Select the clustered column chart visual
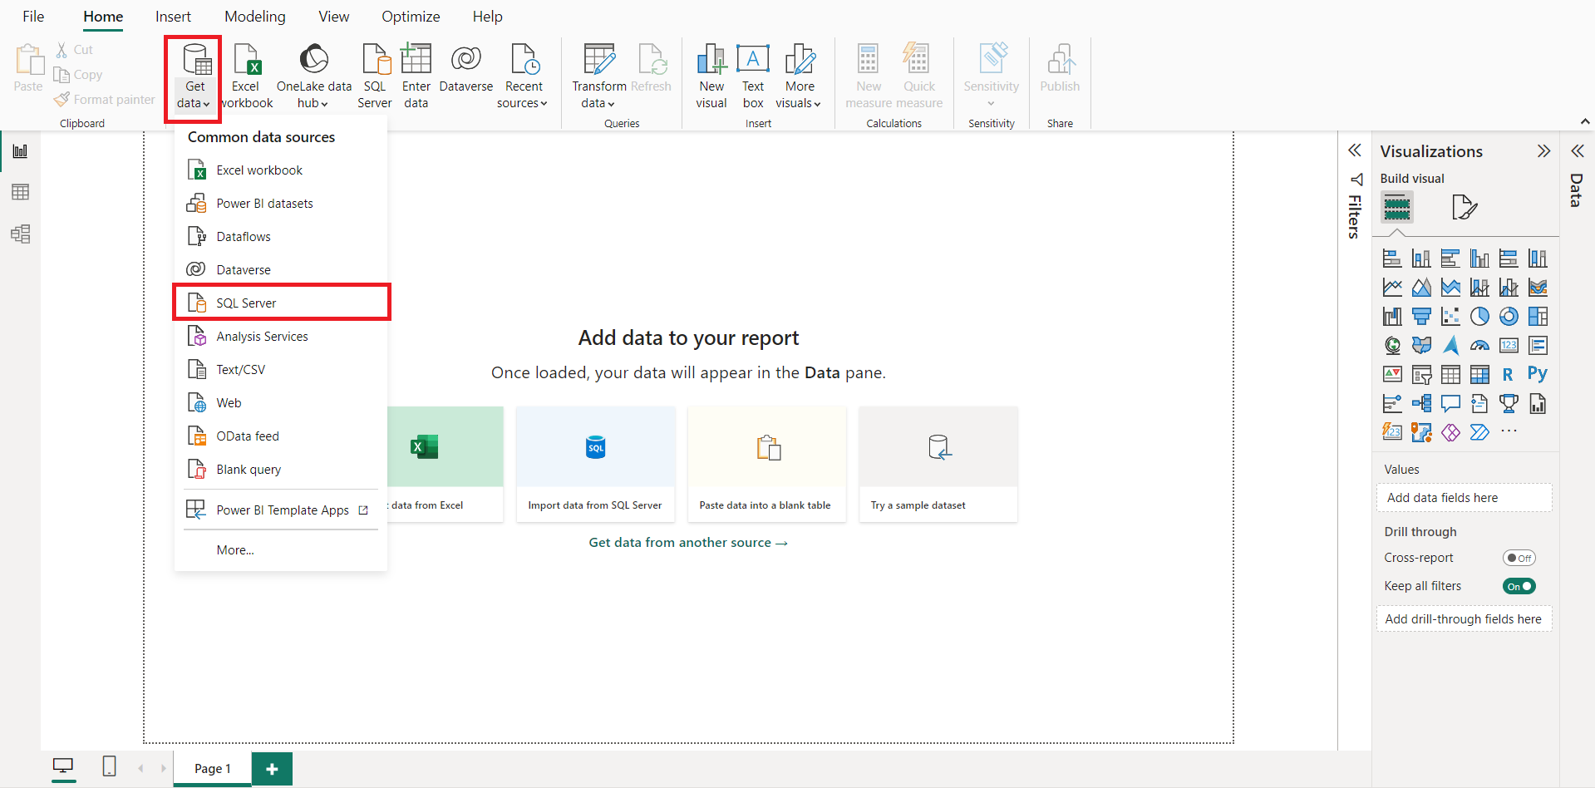The image size is (1595, 788). pos(1479,259)
